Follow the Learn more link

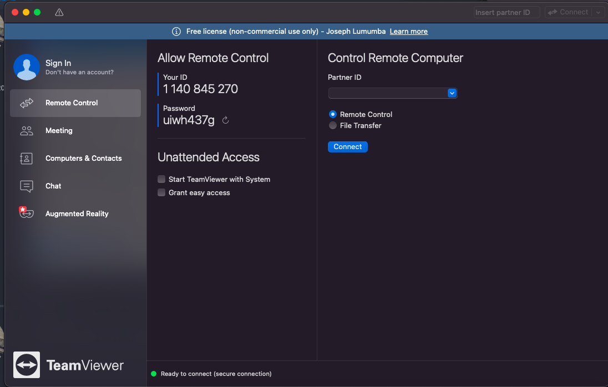[408, 32]
